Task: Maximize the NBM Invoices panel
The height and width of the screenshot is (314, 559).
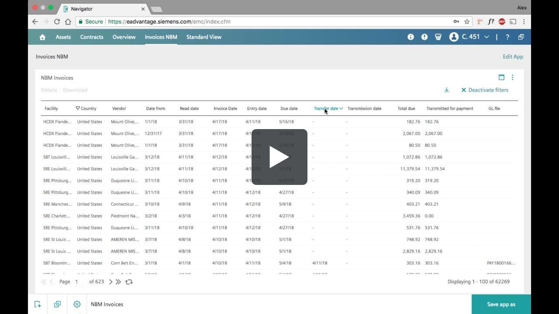Action: click(x=501, y=78)
